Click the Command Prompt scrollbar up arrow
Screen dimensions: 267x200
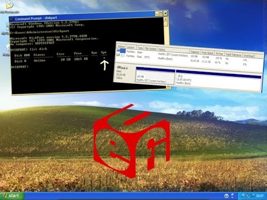click(165, 19)
